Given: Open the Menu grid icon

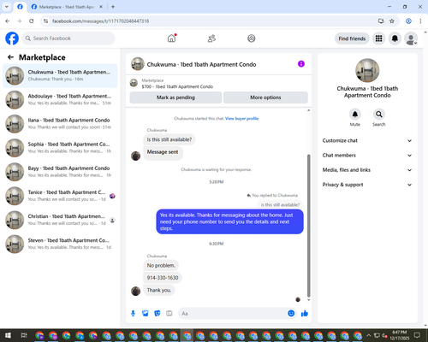Looking at the screenshot, I should coord(378,38).
